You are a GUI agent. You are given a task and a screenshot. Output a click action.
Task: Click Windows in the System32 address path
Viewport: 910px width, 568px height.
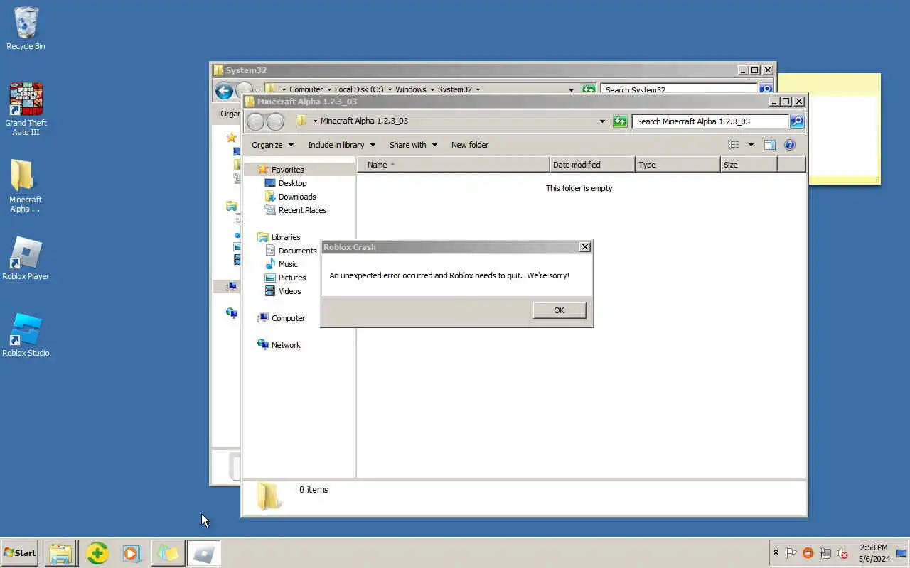[411, 90]
